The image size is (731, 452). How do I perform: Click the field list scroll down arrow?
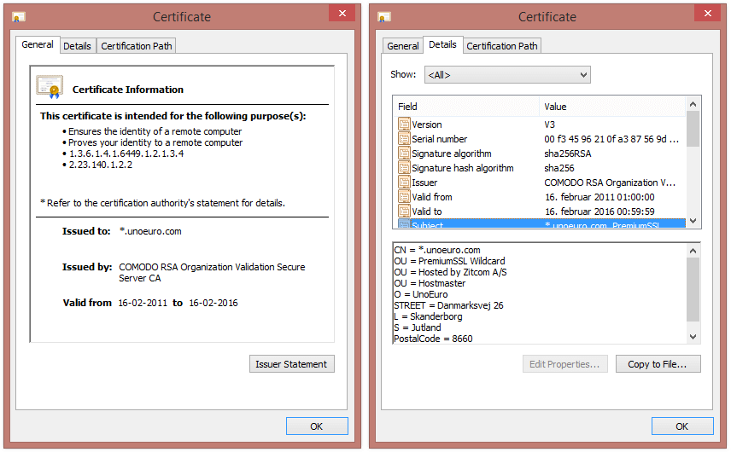pos(693,221)
